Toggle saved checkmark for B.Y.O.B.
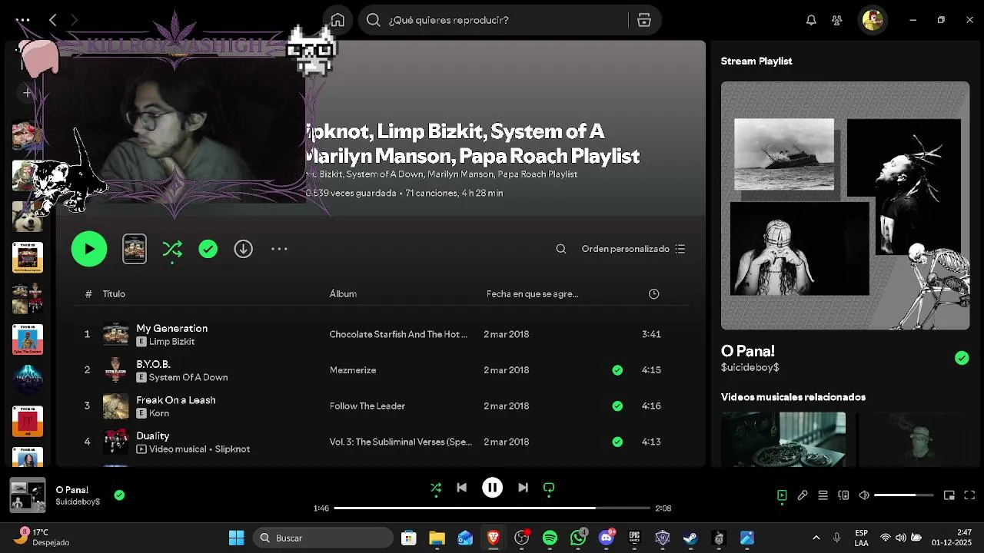Image resolution: width=984 pixels, height=553 pixels. click(x=617, y=370)
